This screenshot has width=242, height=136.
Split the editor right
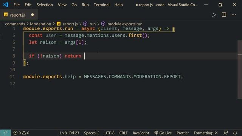click(x=224, y=15)
